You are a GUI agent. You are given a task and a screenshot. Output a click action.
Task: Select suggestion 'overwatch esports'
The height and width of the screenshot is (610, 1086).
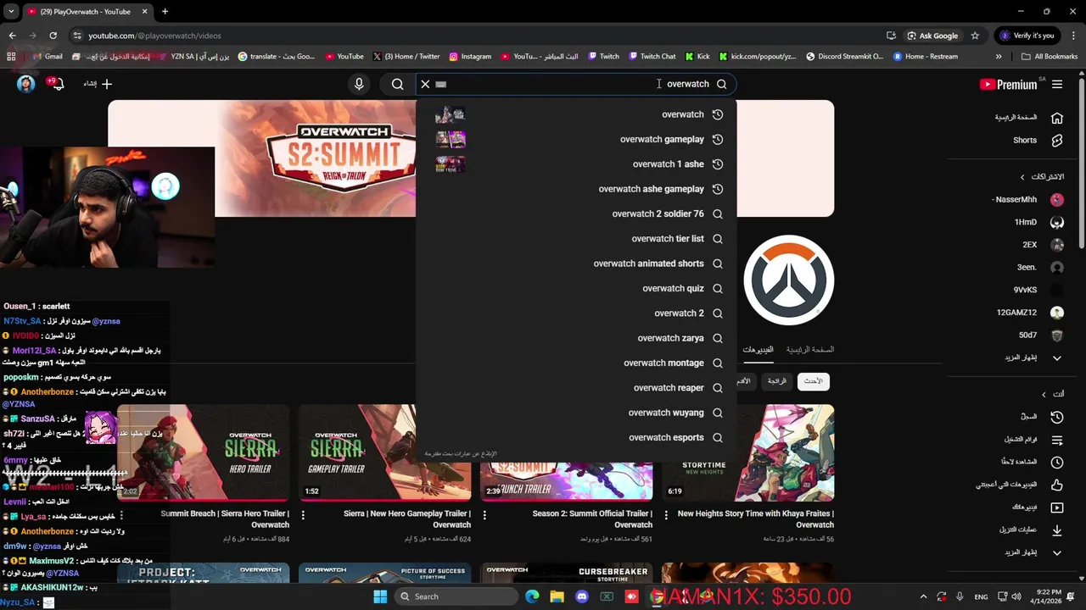pos(576,437)
